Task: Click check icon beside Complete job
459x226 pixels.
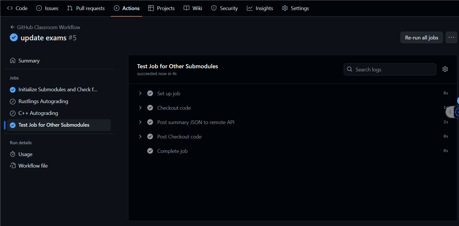Action: tap(150, 151)
